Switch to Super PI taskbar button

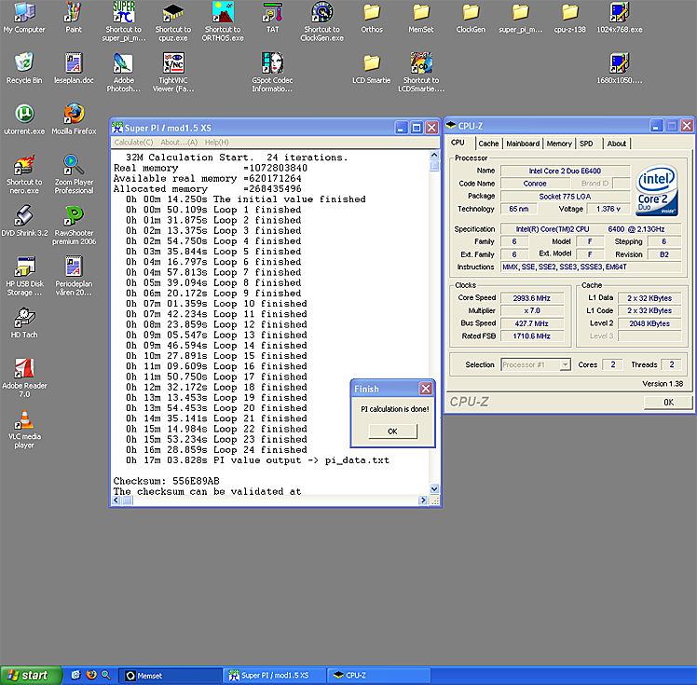pyautogui.click(x=275, y=676)
